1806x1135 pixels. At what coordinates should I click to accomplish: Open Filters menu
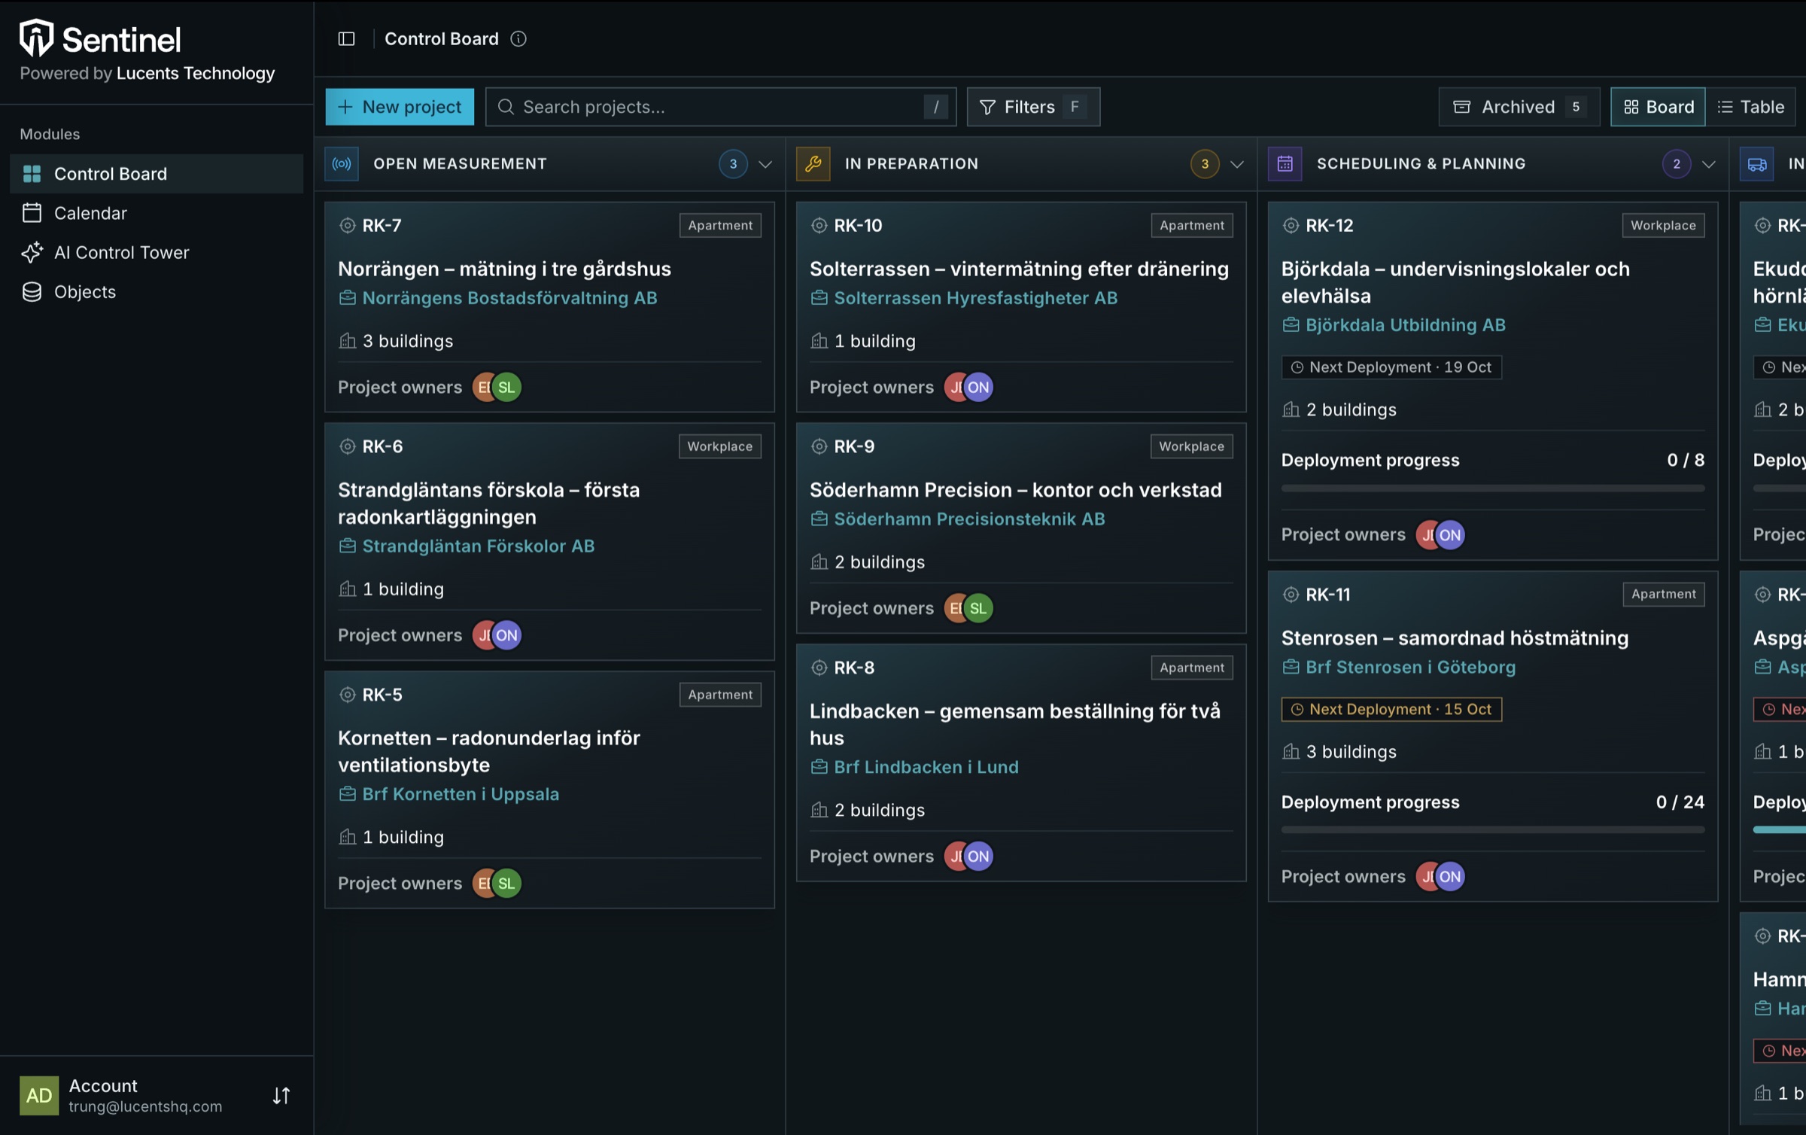point(1033,107)
